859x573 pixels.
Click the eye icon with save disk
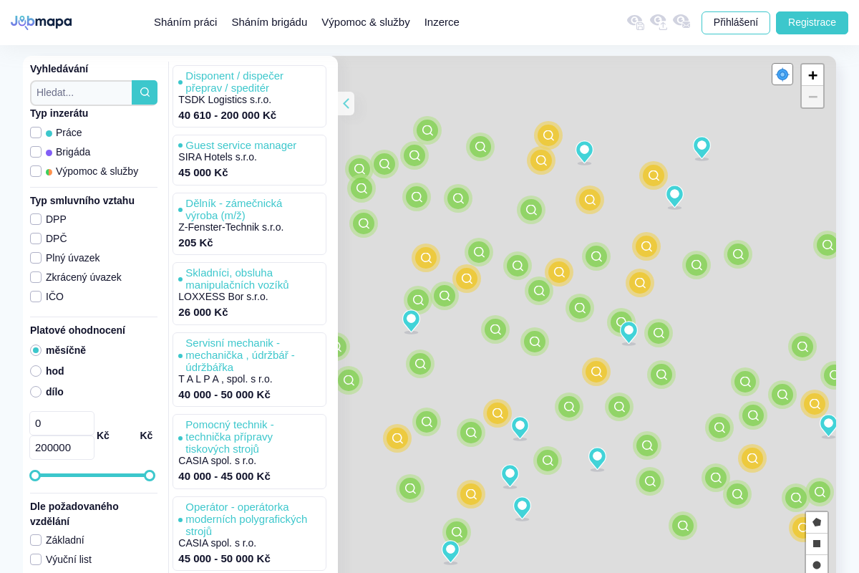636,22
